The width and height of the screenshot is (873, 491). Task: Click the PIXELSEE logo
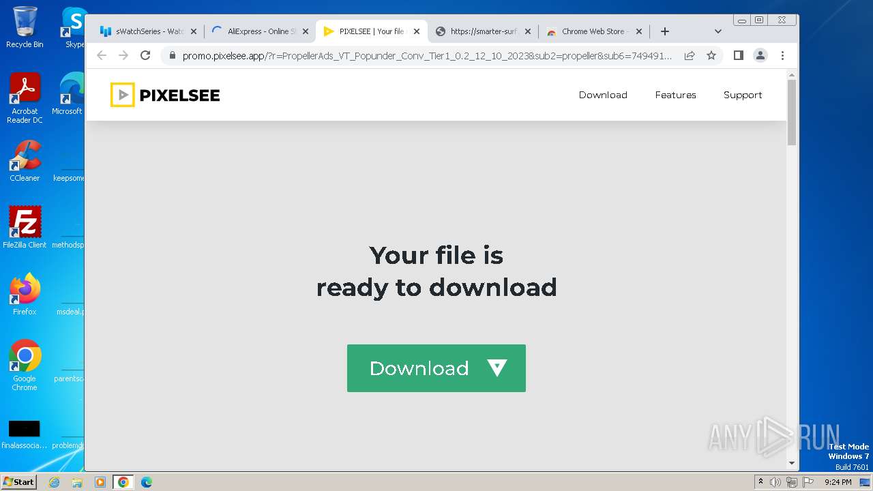pos(165,95)
